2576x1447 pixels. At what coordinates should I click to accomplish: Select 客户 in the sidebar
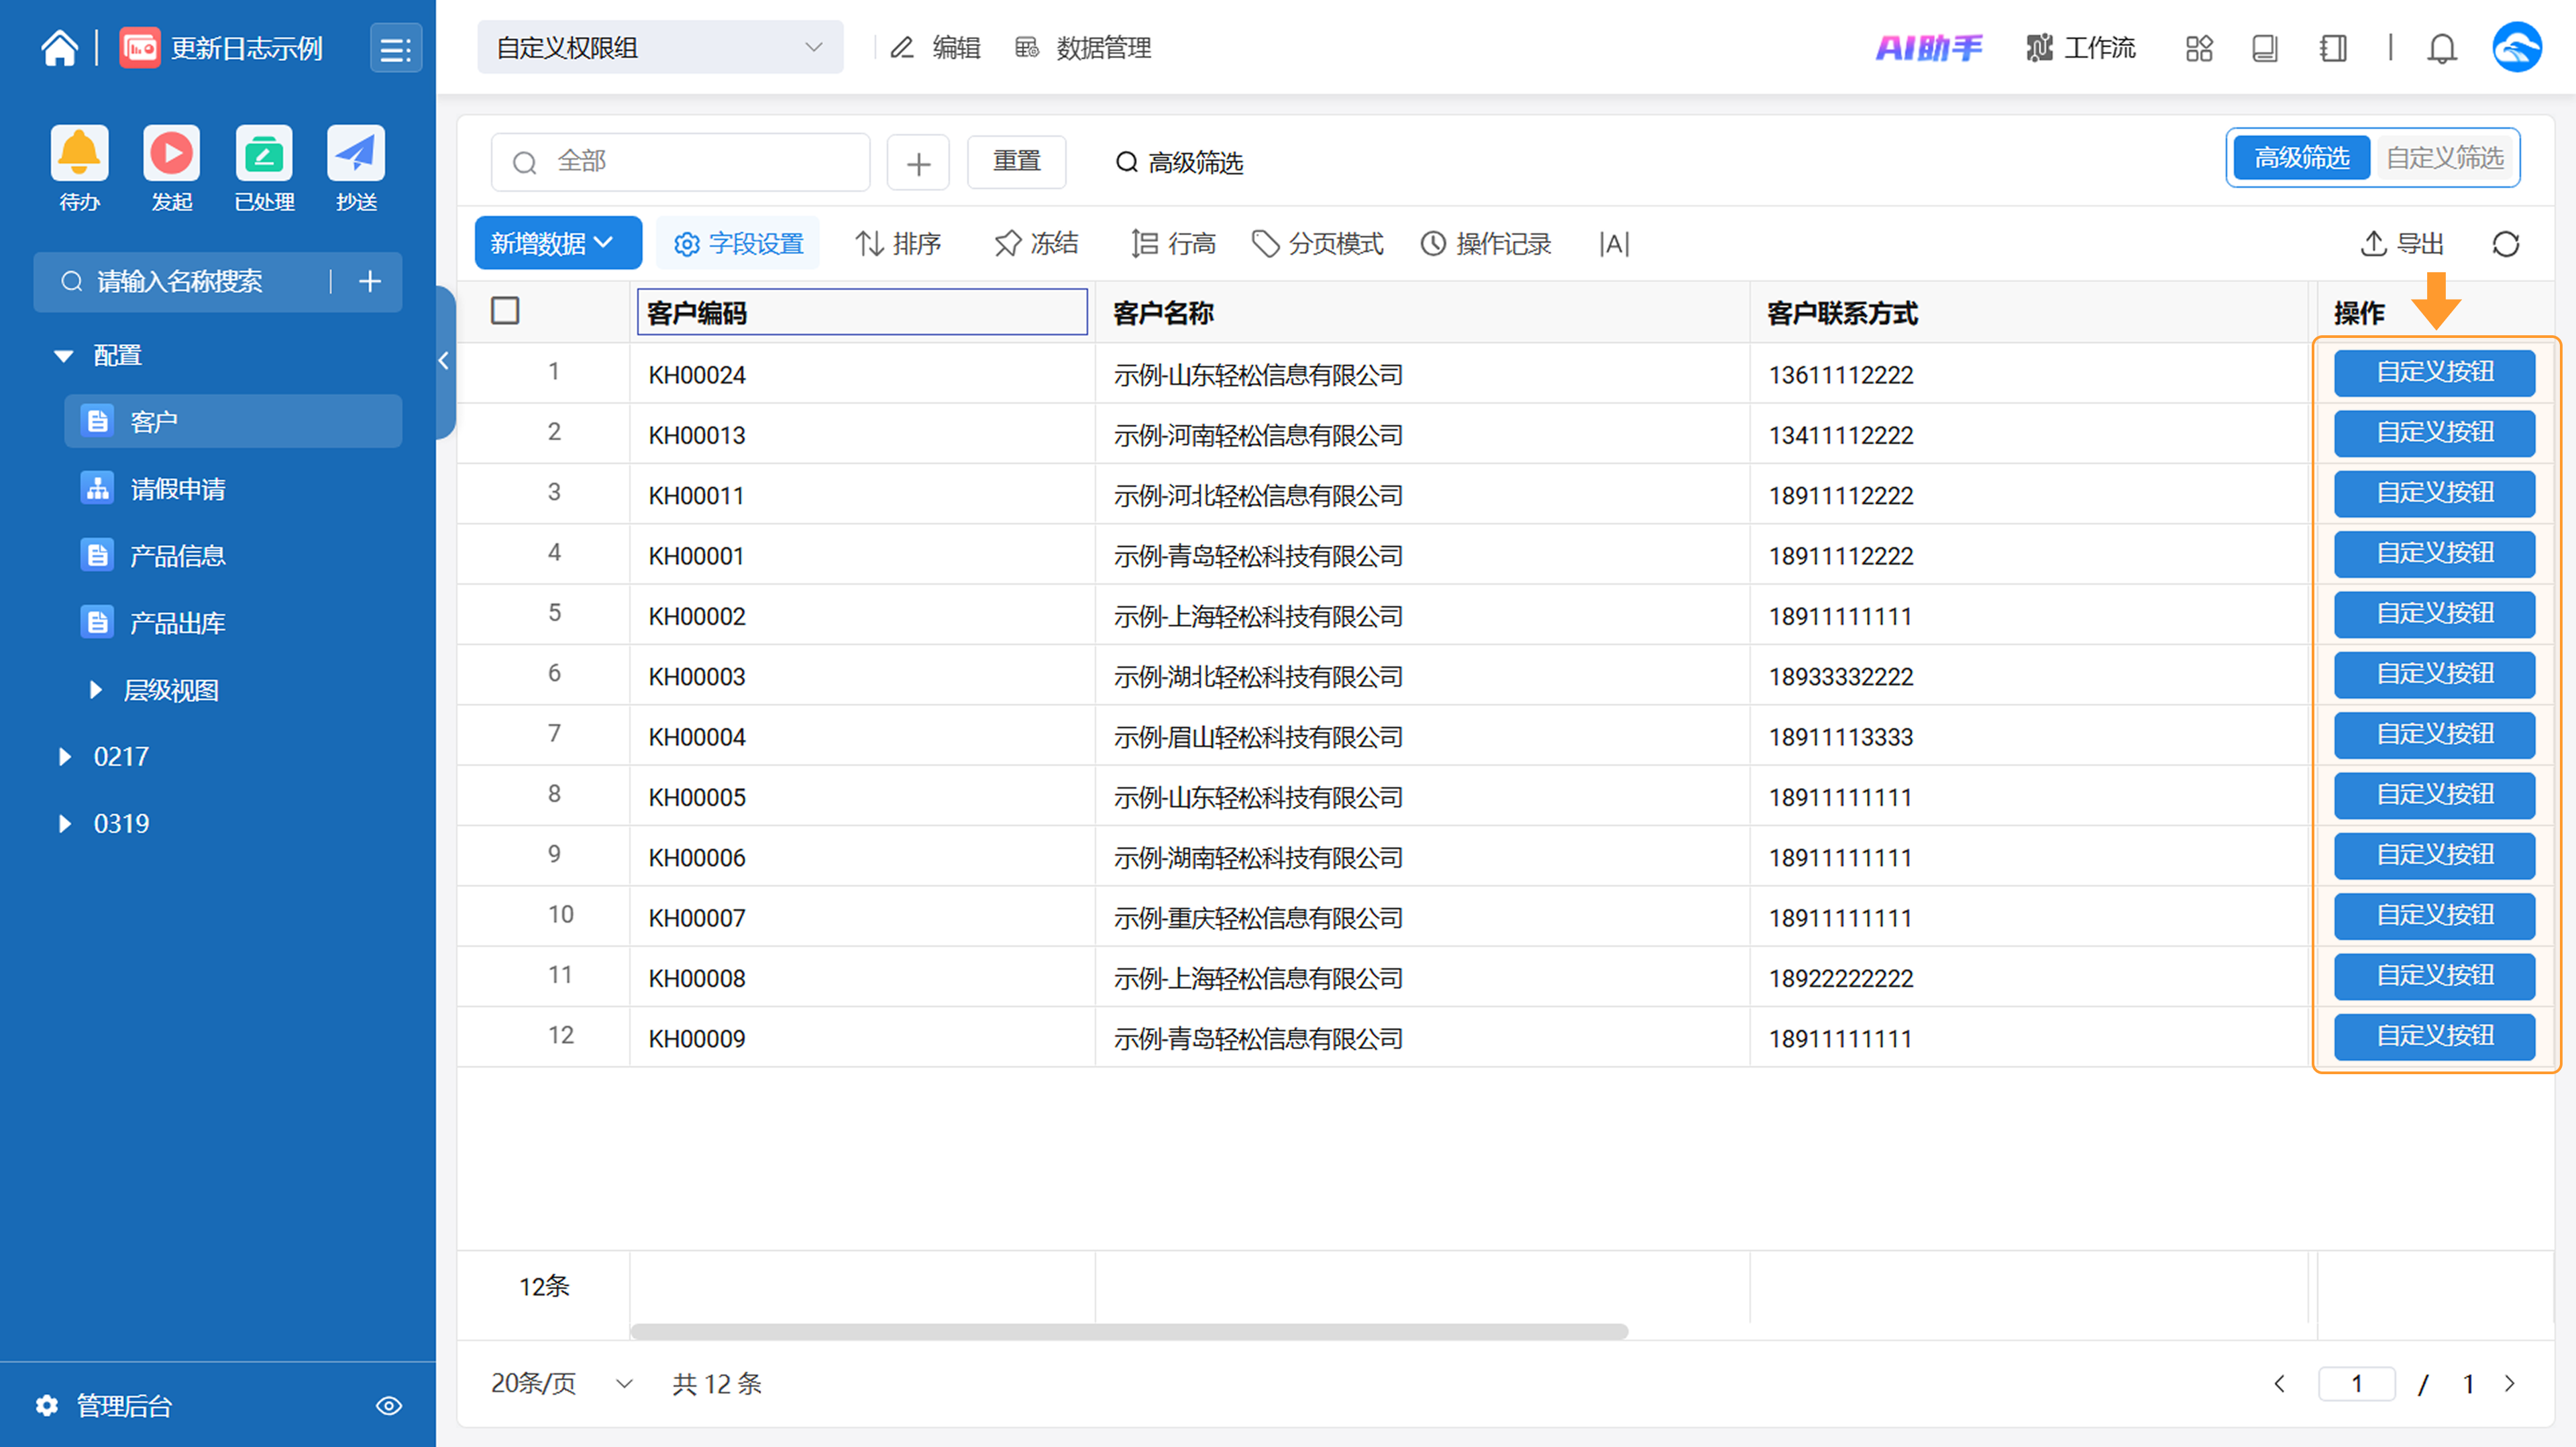pyautogui.click(x=234, y=422)
